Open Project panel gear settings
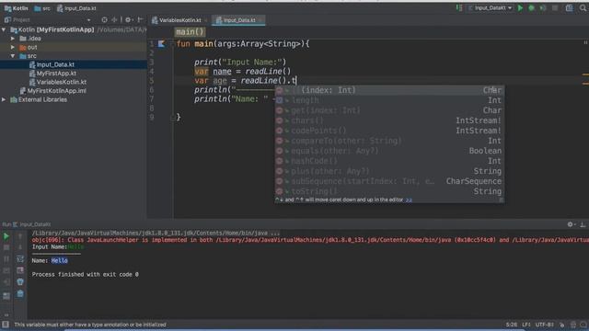 coord(128,20)
